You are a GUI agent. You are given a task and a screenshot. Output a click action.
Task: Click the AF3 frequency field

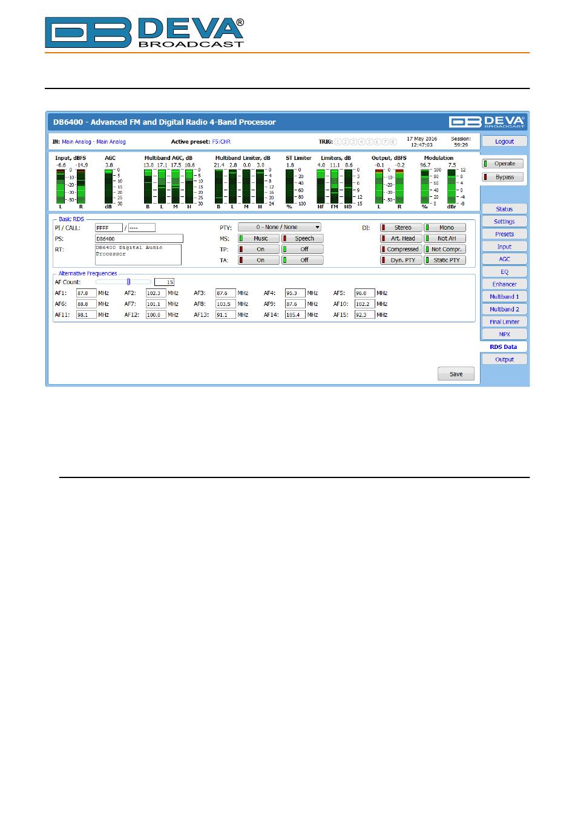tap(226, 293)
